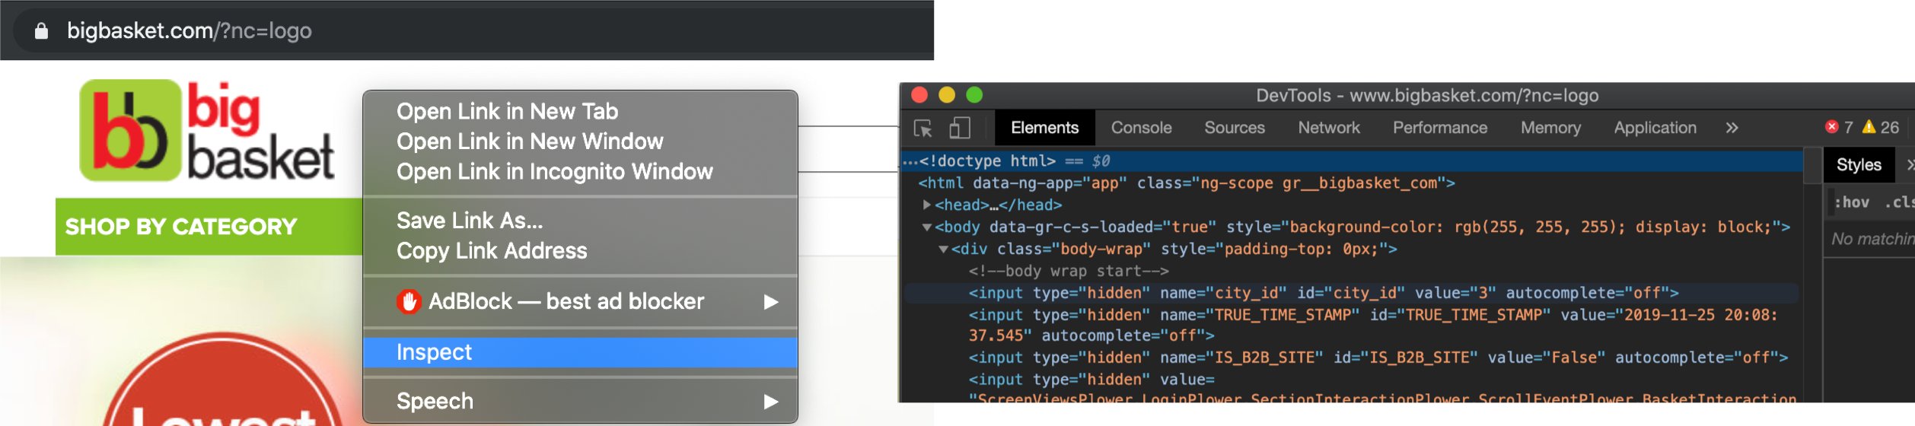Switch to the Elements tab
Image resolution: width=1915 pixels, height=426 pixels.
point(1044,128)
